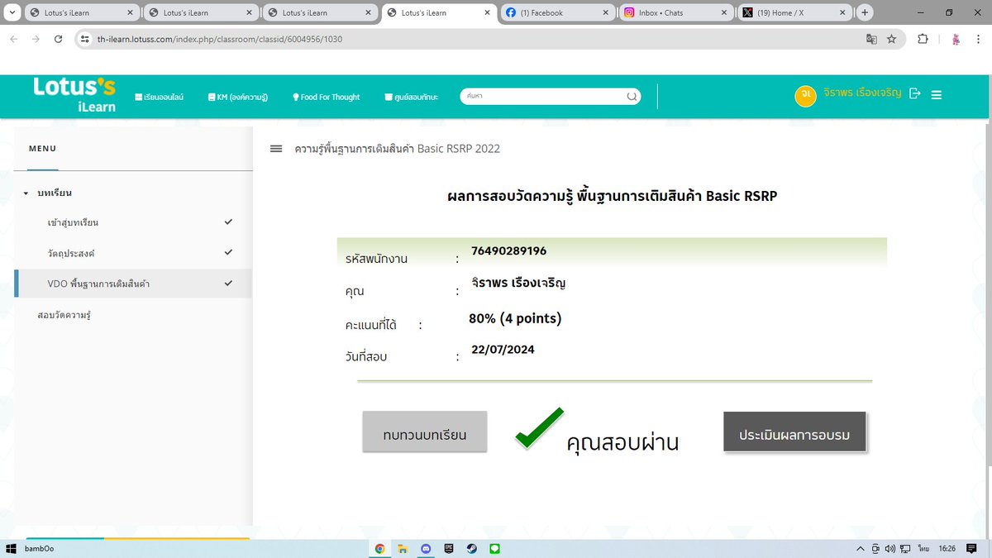
Task: Show hidden system tray icons
Action: [x=861, y=548]
